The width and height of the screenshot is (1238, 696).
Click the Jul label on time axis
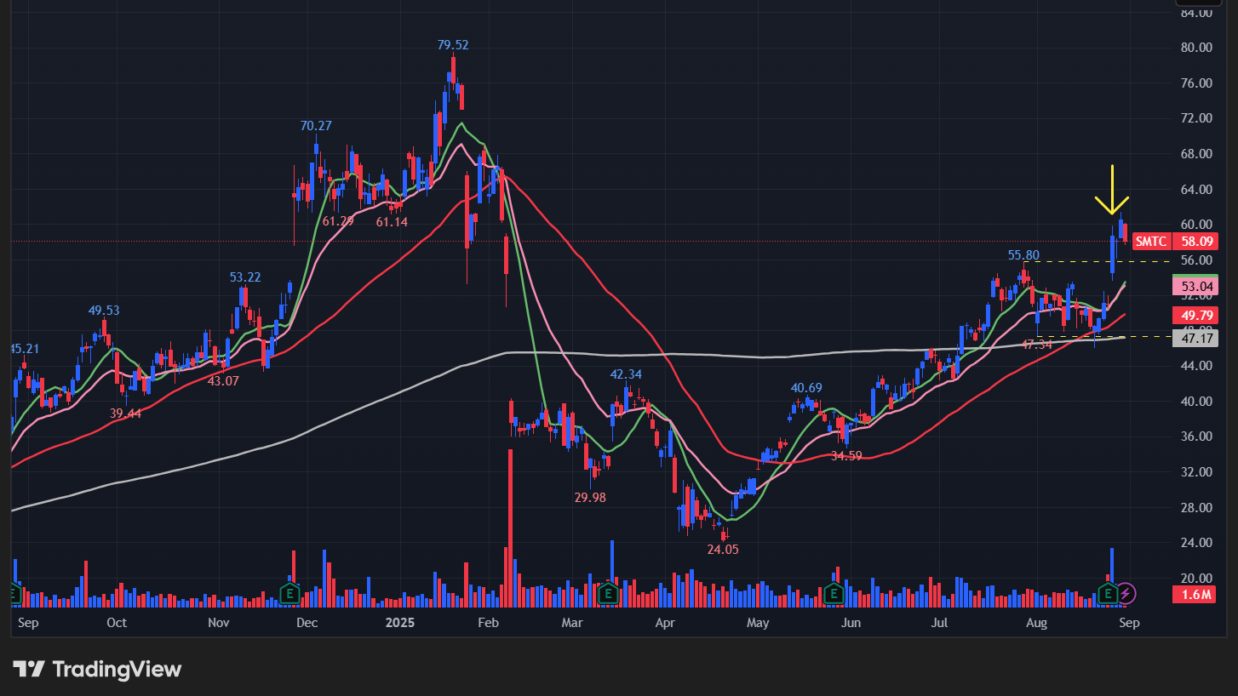[x=939, y=622]
